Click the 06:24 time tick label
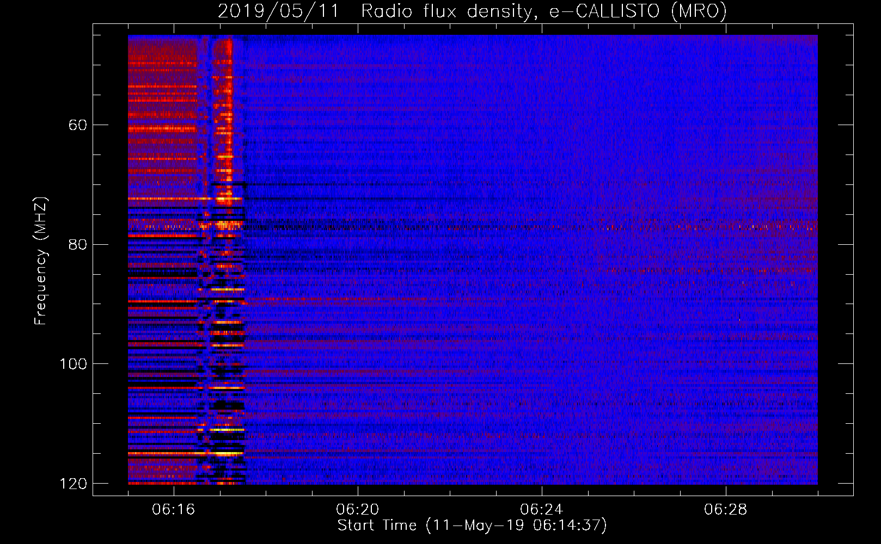Screen dimensions: 881x544 [542, 510]
